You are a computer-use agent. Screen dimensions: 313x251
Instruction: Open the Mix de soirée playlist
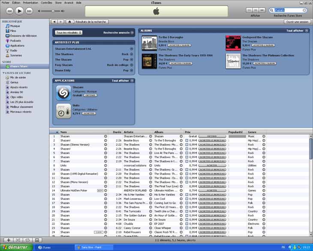click(x=18, y=77)
